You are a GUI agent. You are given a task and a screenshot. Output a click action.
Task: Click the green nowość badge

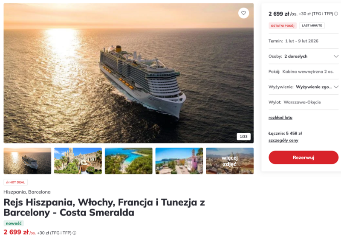[14, 223]
